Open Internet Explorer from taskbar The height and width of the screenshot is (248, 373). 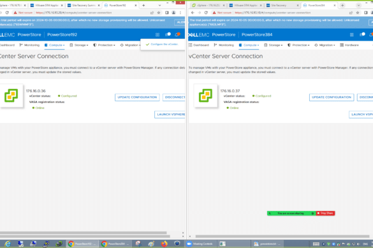(8, 244)
